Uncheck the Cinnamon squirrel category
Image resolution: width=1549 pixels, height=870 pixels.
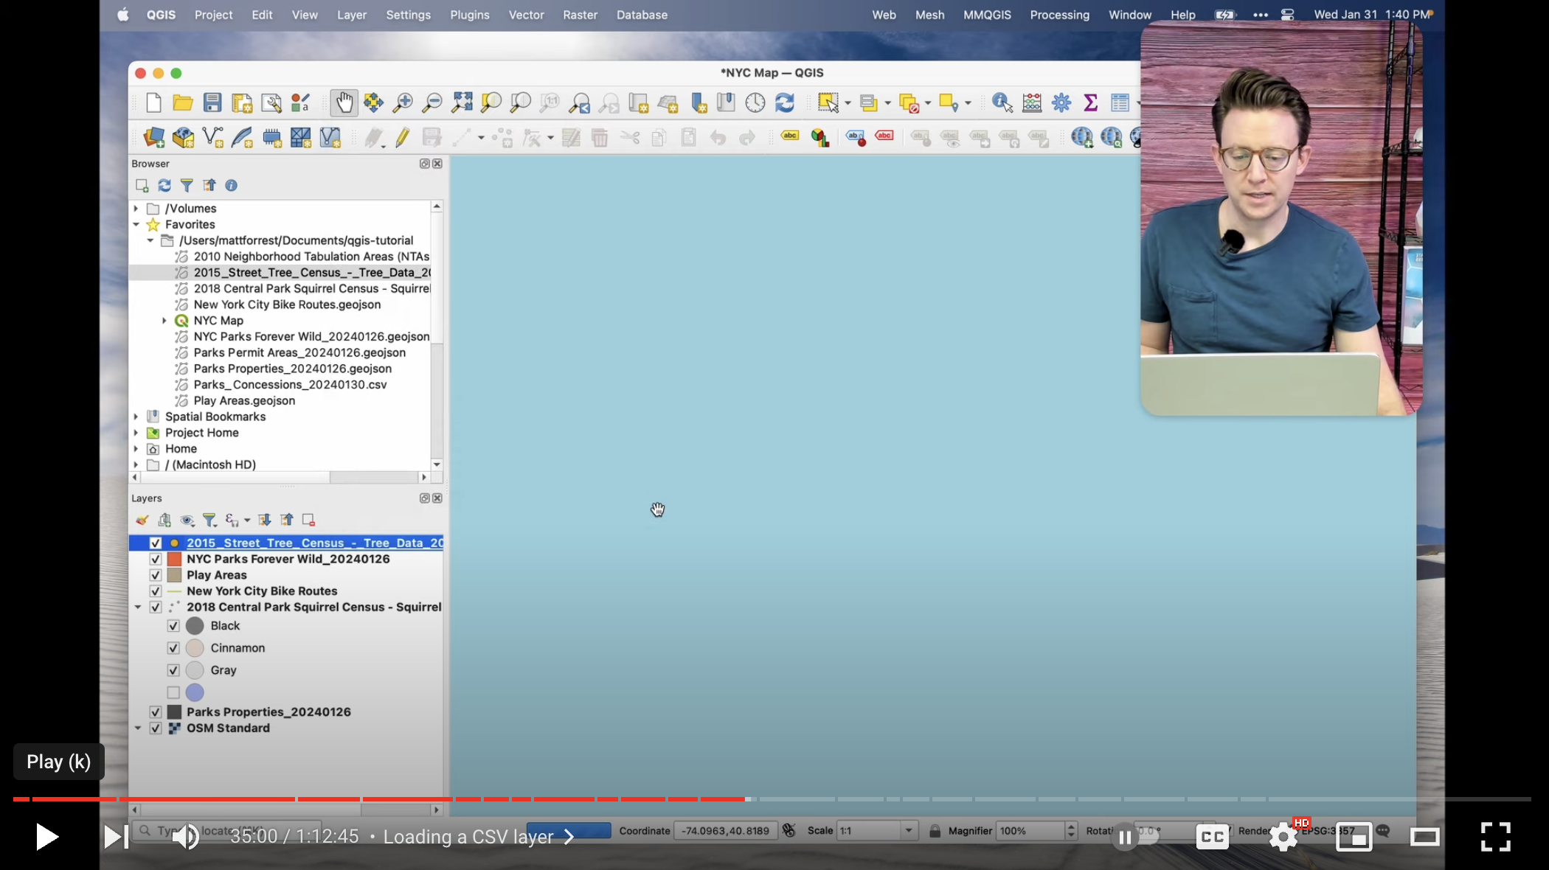173,648
